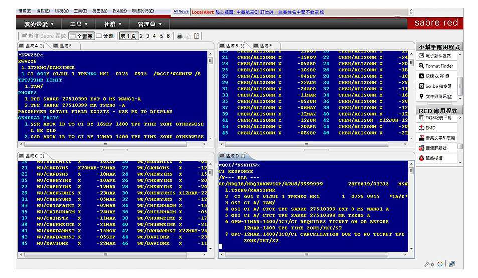Click the All News link

tap(181, 11)
